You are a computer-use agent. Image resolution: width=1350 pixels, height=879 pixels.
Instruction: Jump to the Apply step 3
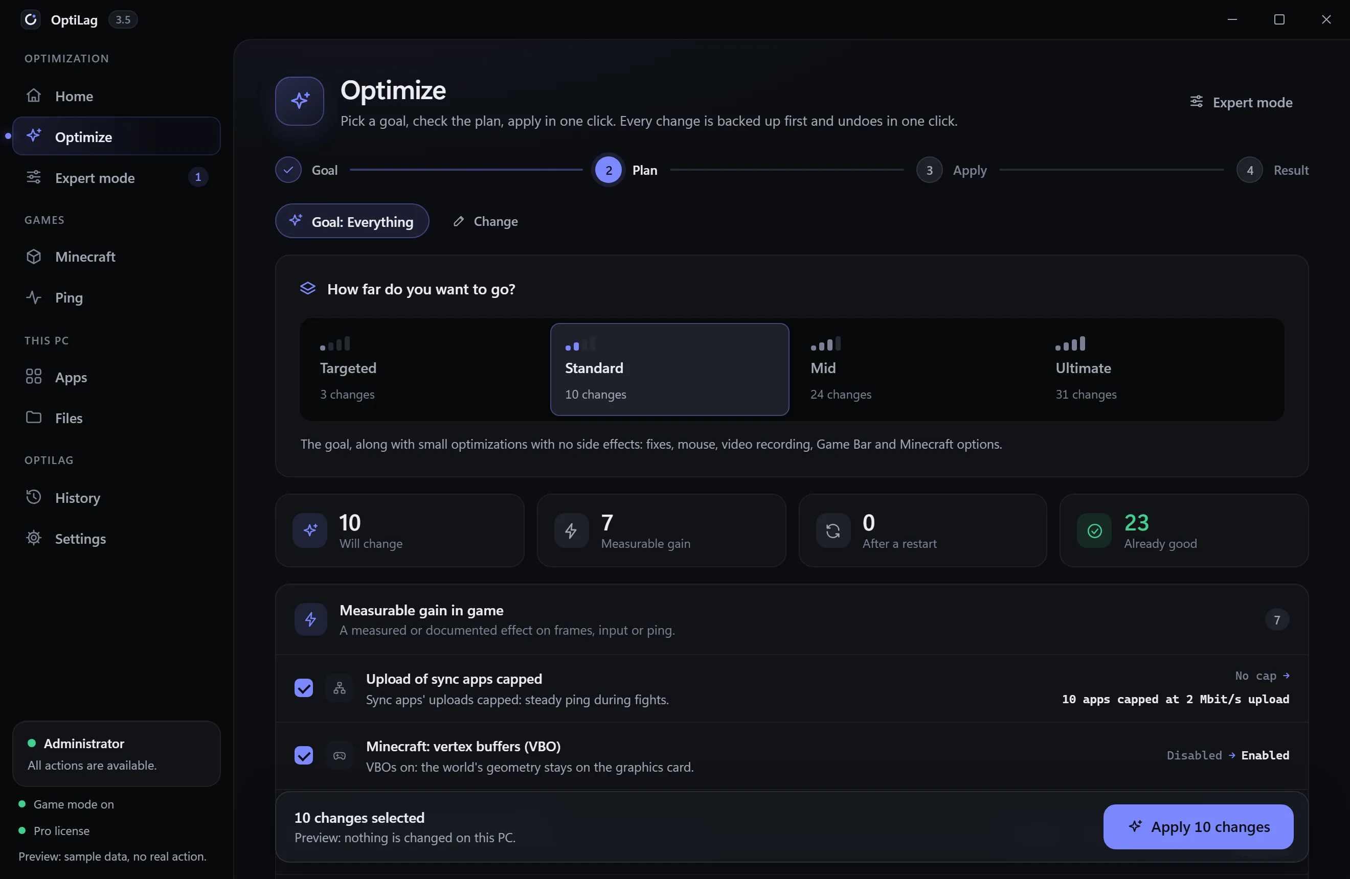click(952, 170)
